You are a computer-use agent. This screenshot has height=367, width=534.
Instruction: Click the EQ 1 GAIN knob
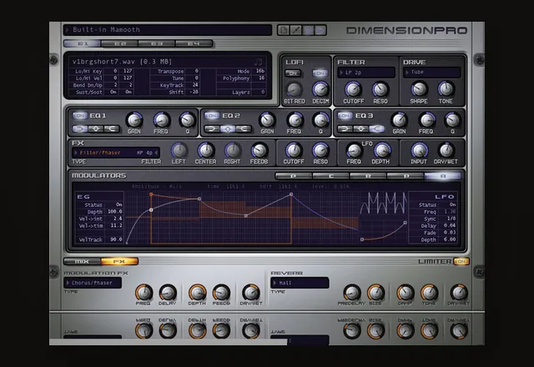(x=133, y=120)
